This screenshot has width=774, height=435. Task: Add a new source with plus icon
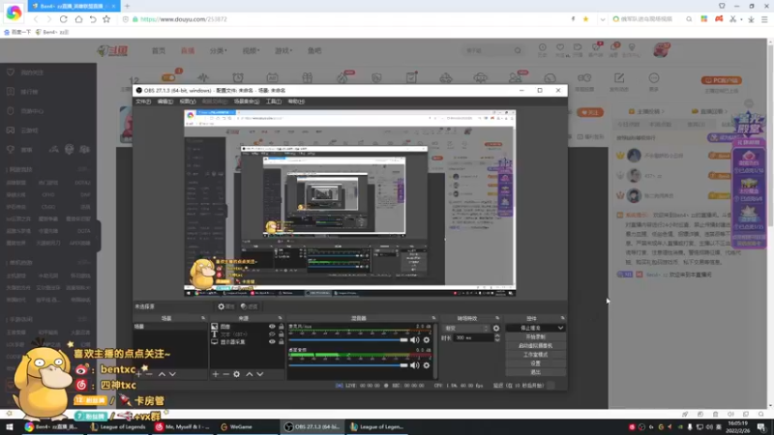click(x=215, y=374)
